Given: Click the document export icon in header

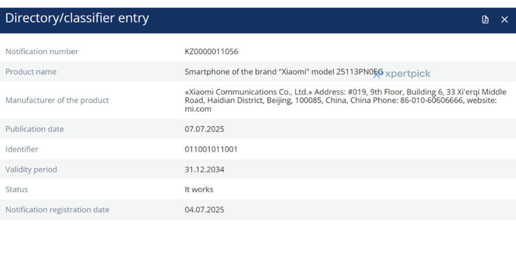Looking at the screenshot, I should pos(485,19).
